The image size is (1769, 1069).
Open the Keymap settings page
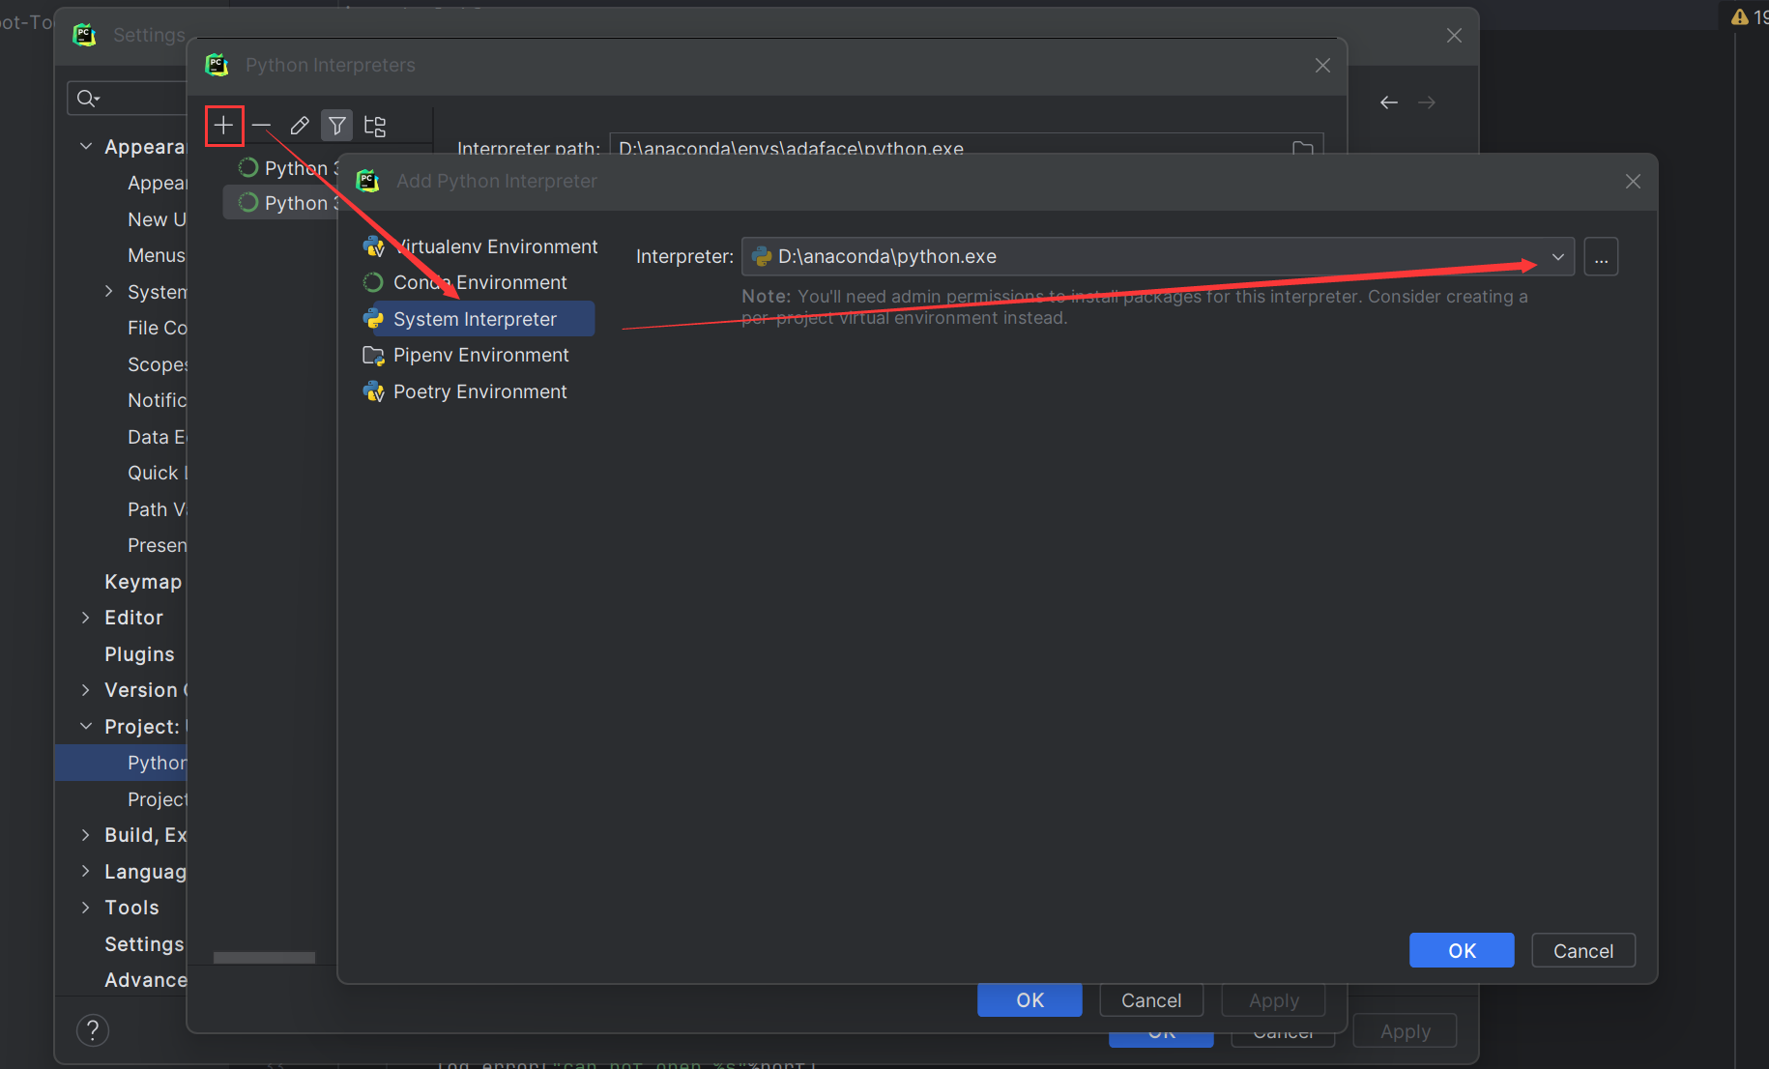[x=143, y=582]
